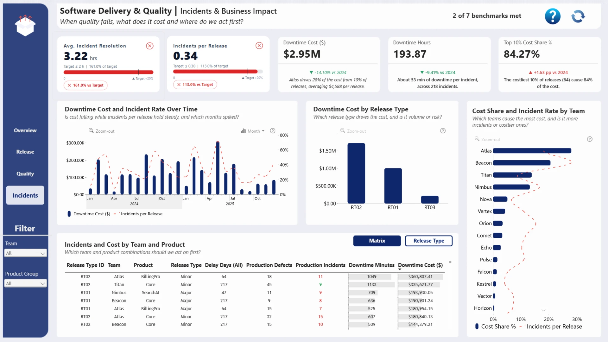The width and height of the screenshot is (608, 342).
Task: Click SearchAI product cell
Action: (x=150, y=293)
